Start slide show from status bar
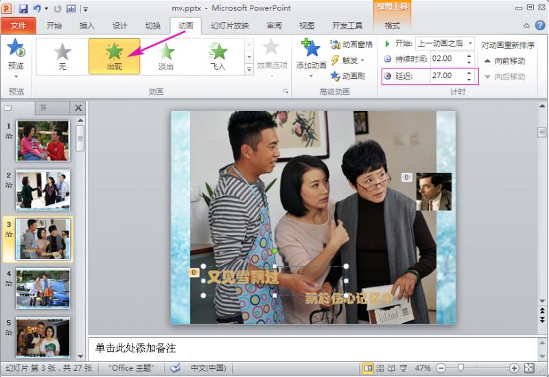 pos(404,368)
